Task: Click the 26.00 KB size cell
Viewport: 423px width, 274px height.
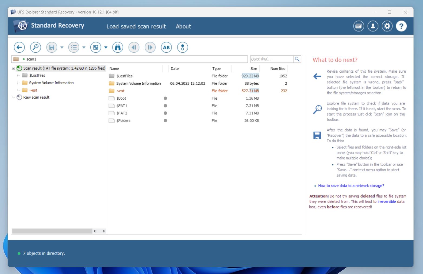Action: [x=252, y=121]
